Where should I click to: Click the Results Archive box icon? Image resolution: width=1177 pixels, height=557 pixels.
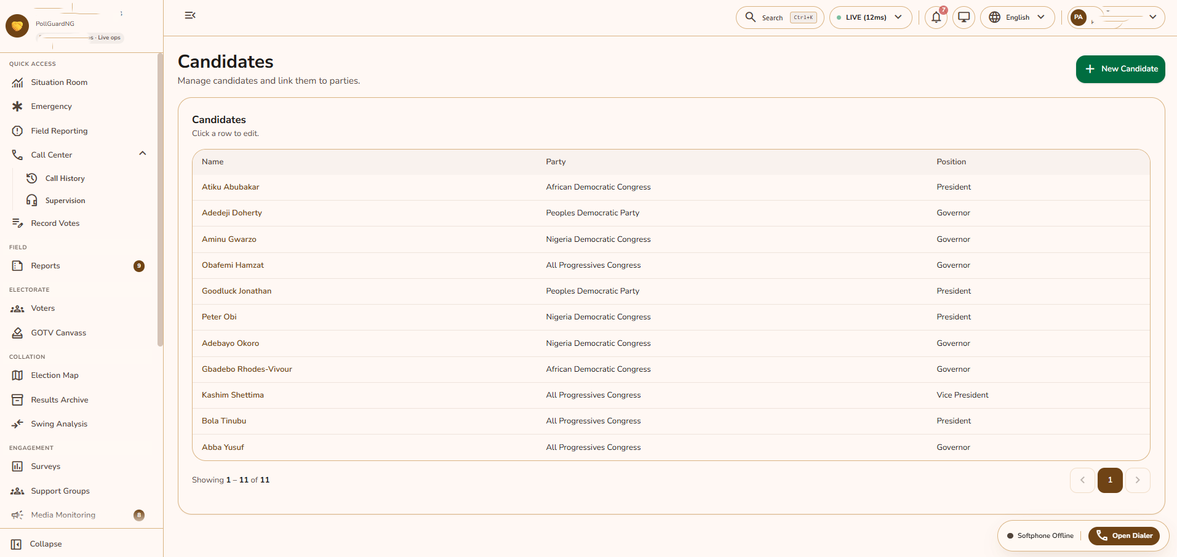[x=17, y=400]
